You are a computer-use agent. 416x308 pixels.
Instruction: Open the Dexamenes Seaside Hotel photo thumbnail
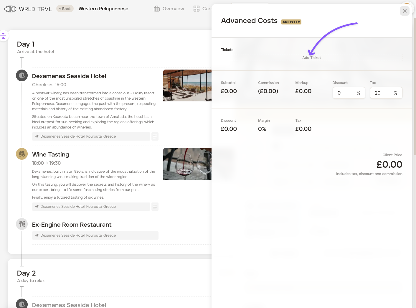[x=187, y=85]
